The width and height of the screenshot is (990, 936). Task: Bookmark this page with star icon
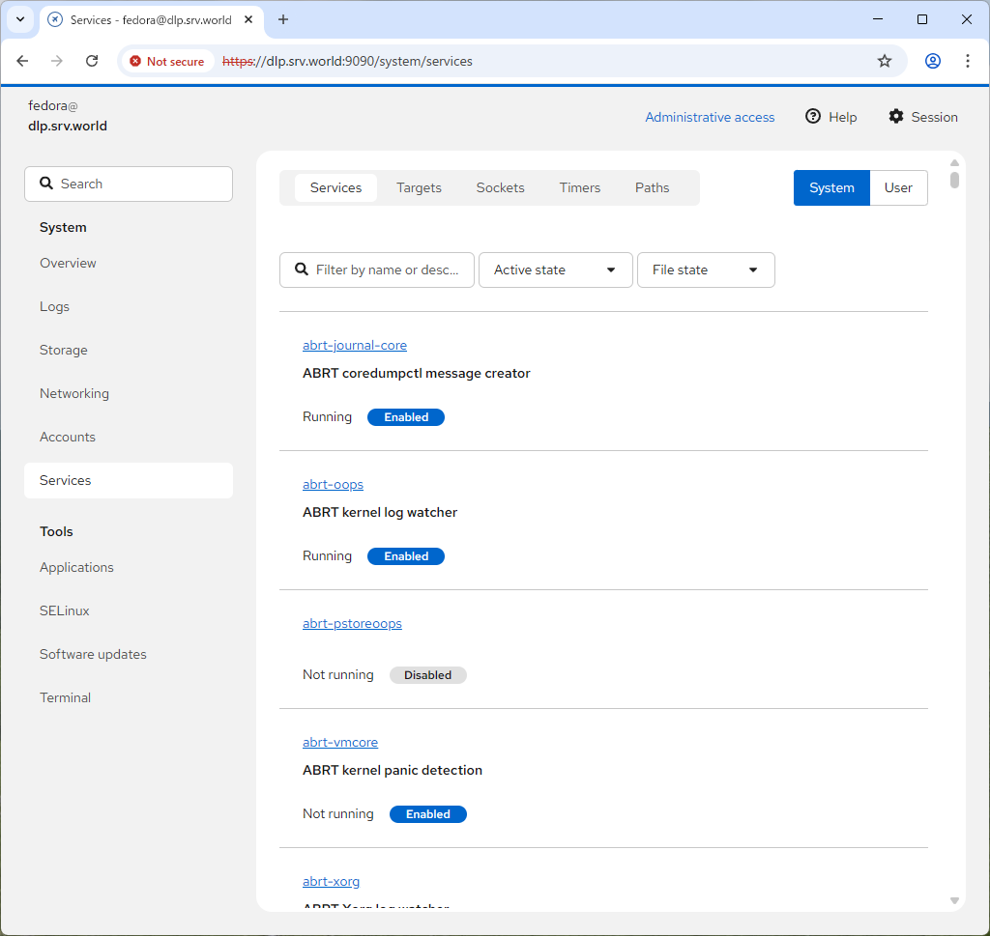pos(884,61)
